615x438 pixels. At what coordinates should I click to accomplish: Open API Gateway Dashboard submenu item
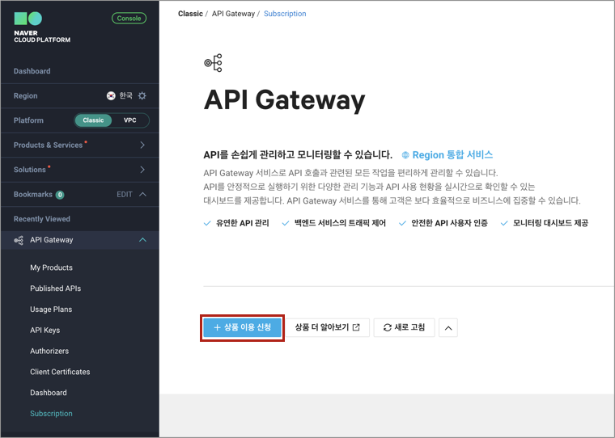(49, 393)
